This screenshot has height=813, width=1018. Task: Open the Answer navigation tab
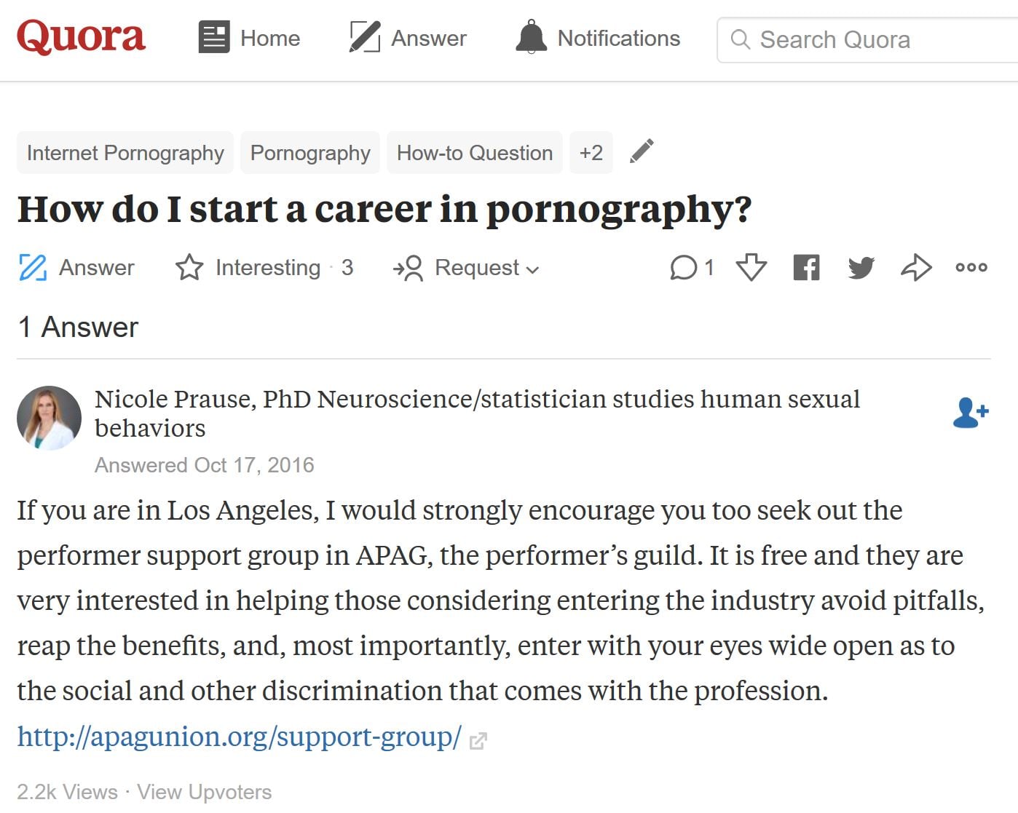tap(408, 38)
